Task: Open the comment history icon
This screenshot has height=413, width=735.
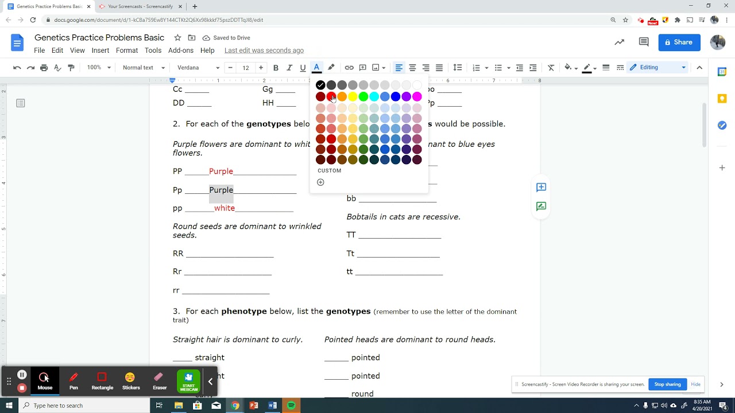Action: 644,42
